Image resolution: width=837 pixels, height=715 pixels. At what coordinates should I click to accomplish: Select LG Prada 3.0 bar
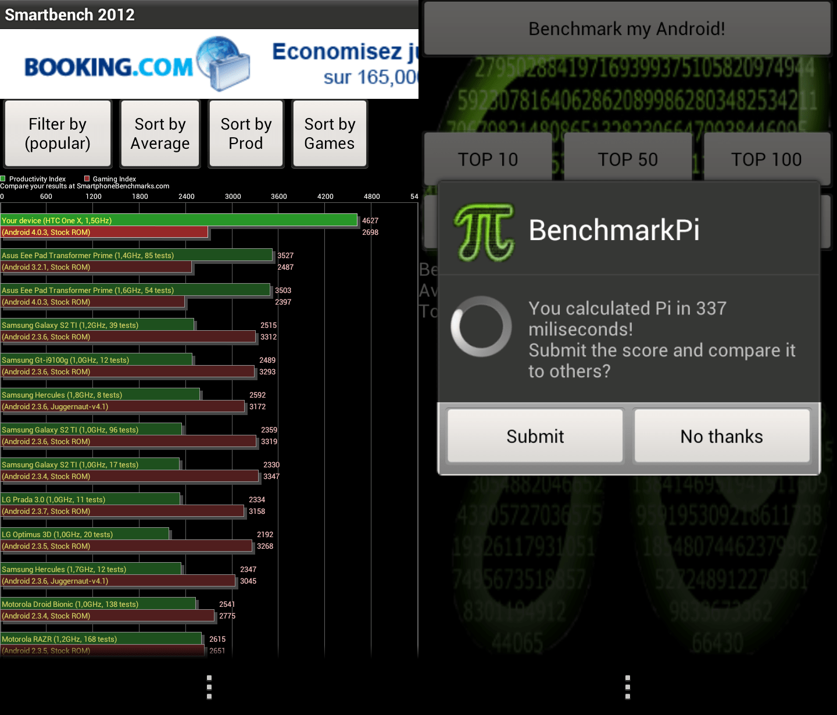[x=90, y=499]
